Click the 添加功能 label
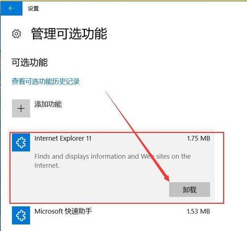 pos(48,104)
